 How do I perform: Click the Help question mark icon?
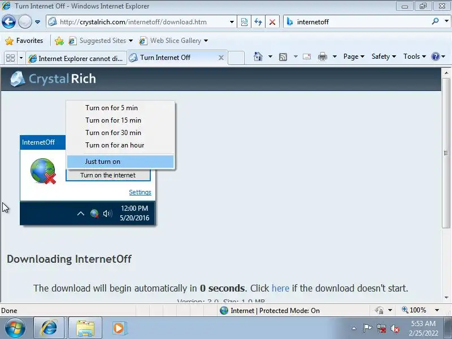435,56
